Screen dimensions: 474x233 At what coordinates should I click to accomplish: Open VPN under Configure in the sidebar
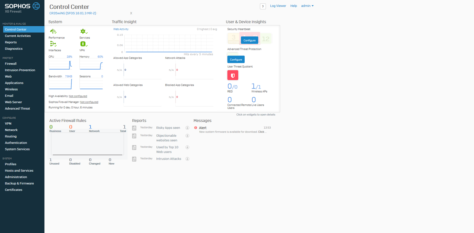8,123
